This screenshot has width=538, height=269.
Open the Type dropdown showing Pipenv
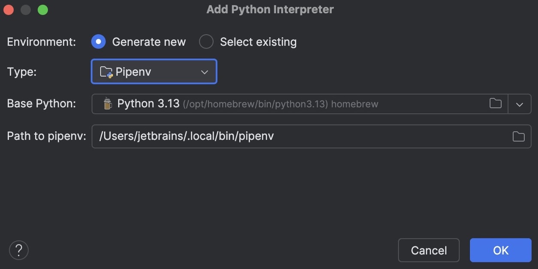[154, 72]
